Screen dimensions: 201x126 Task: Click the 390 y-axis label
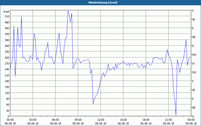pyautogui.click(x=7, y=40)
